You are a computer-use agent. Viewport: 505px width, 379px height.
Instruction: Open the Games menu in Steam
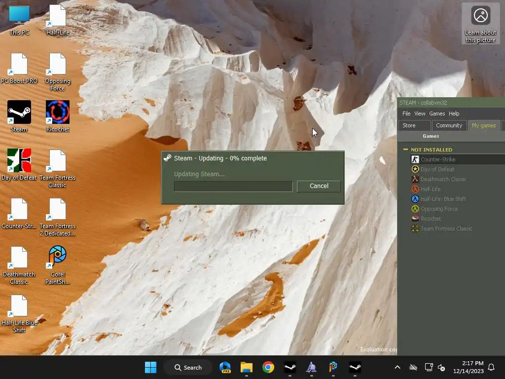pyautogui.click(x=437, y=114)
